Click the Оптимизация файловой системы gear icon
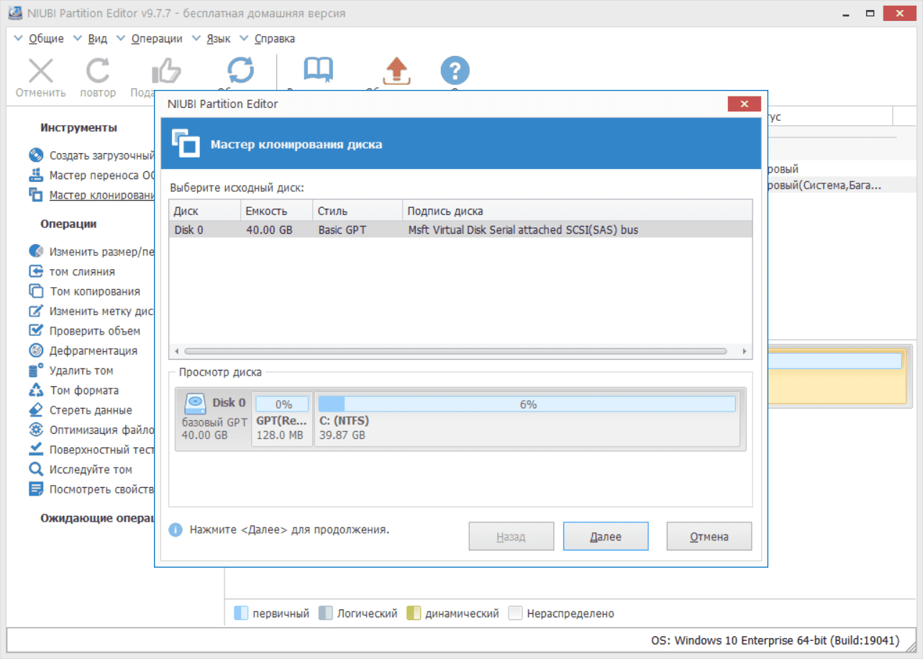 click(36, 430)
